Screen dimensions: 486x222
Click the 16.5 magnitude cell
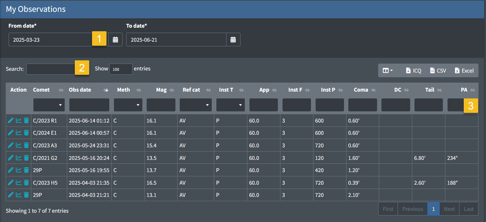pos(161,182)
